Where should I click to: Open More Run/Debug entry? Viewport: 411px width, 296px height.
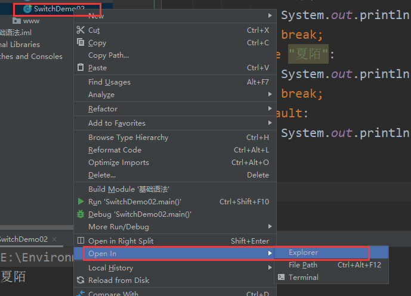tap(175, 227)
